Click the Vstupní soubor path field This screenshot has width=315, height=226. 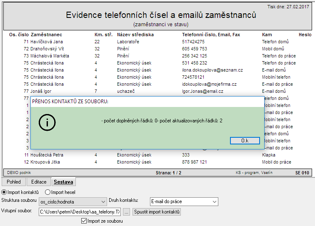point(80,212)
